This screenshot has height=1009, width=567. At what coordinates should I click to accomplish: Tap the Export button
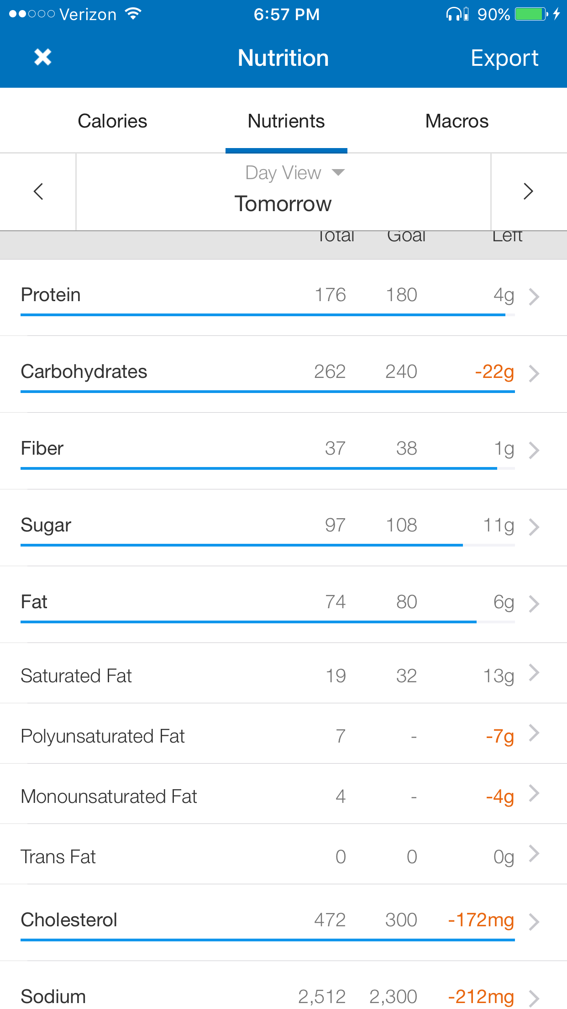[x=504, y=58]
